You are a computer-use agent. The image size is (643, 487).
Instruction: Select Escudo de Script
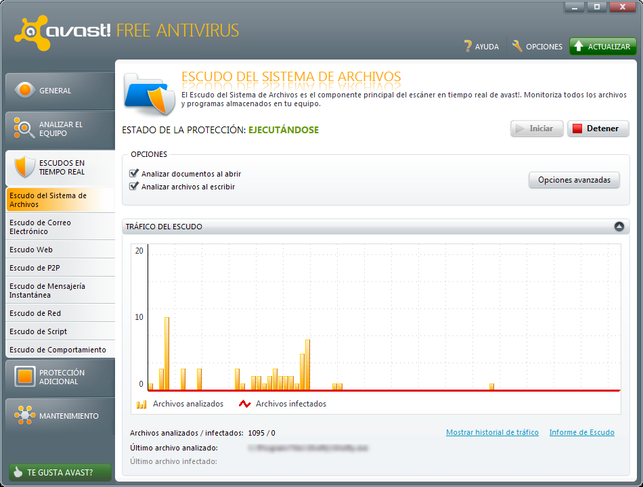(x=60, y=331)
